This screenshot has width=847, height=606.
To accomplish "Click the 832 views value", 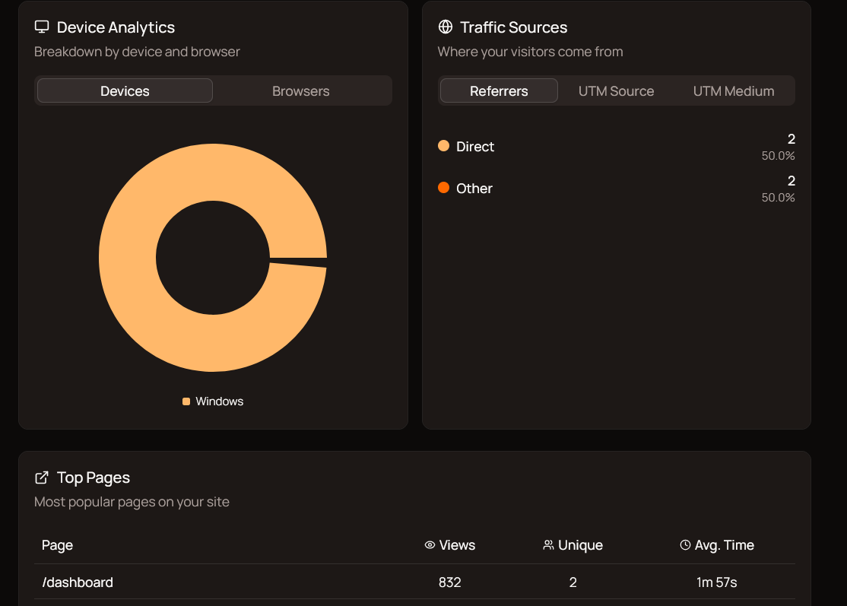I will click(x=449, y=582).
